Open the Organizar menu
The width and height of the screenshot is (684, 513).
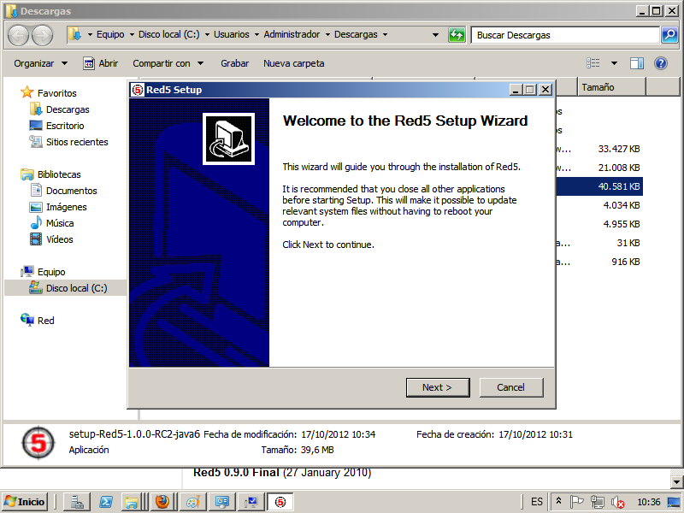click(x=40, y=63)
